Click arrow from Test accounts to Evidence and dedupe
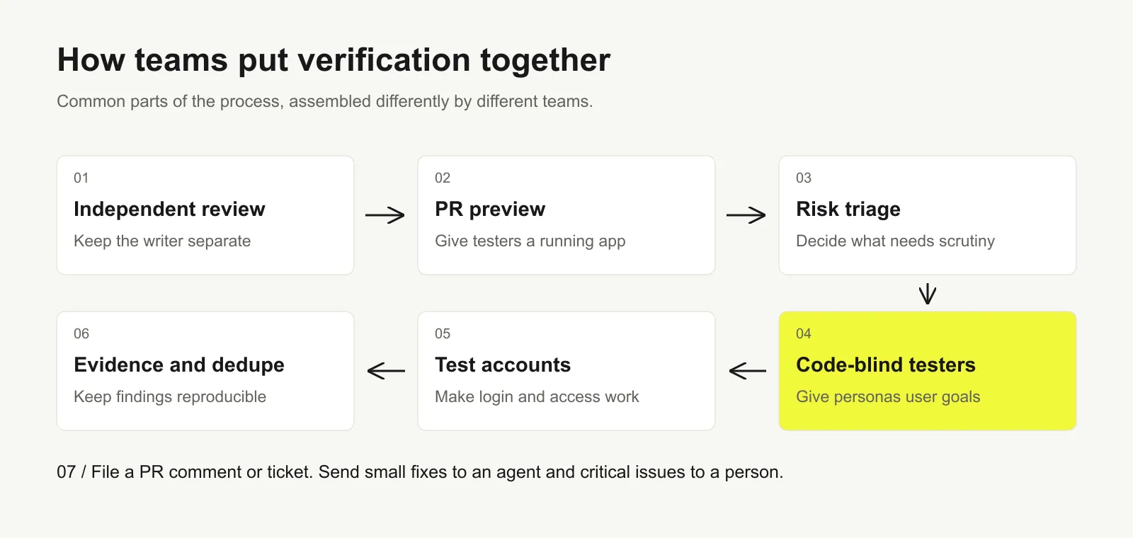The image size is (1133, 538). point(386,370)
